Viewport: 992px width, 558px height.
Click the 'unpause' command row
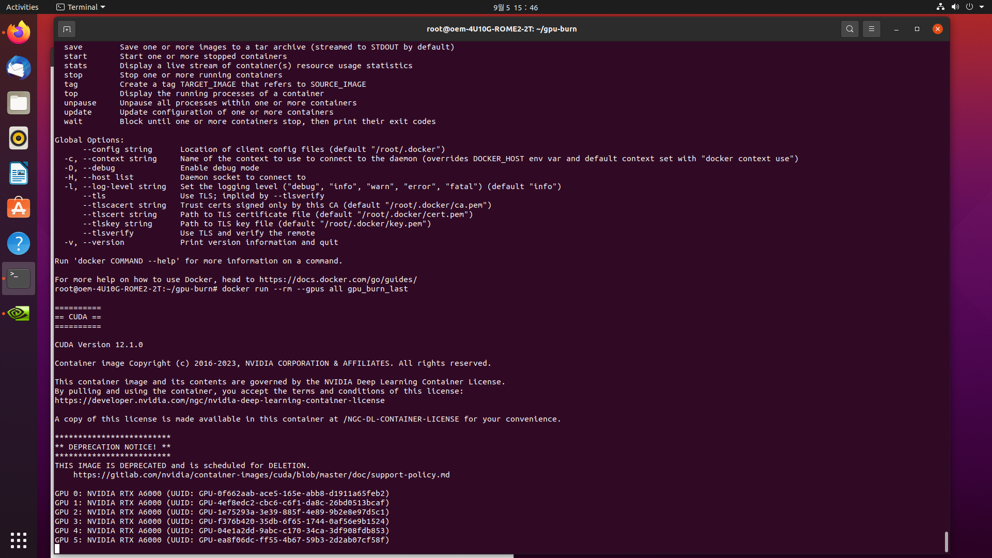pyautogui.click(x=210, y=103)
